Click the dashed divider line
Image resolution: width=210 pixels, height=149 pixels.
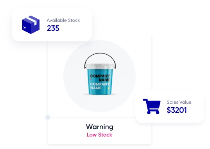coord(93,117)
